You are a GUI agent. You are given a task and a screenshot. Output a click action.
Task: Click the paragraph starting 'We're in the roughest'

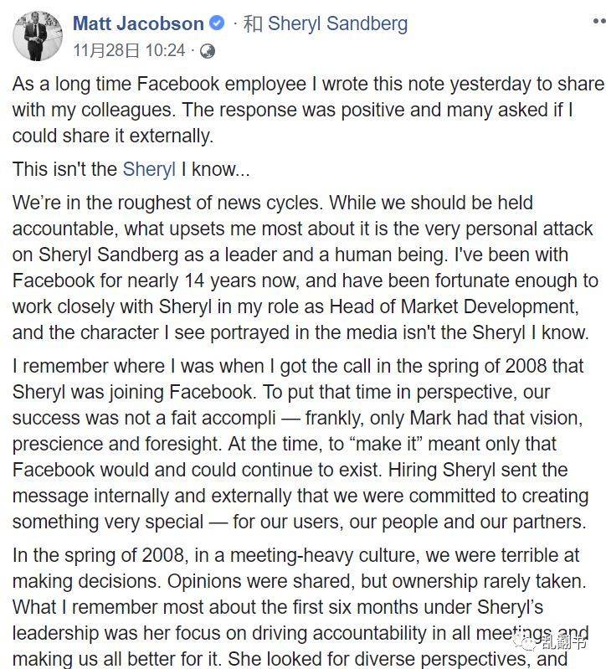tap(305, 267)
